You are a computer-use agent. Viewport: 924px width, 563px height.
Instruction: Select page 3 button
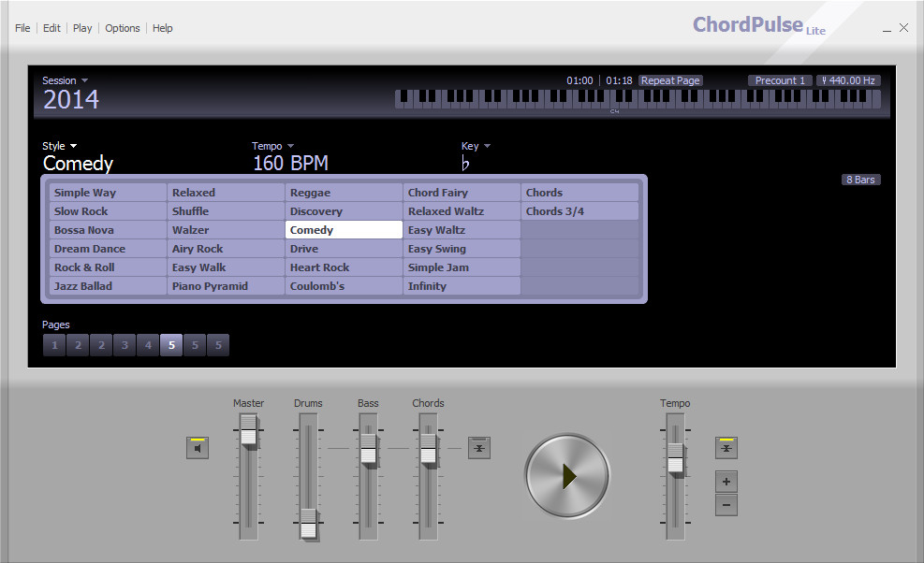[x=125, y=345]
